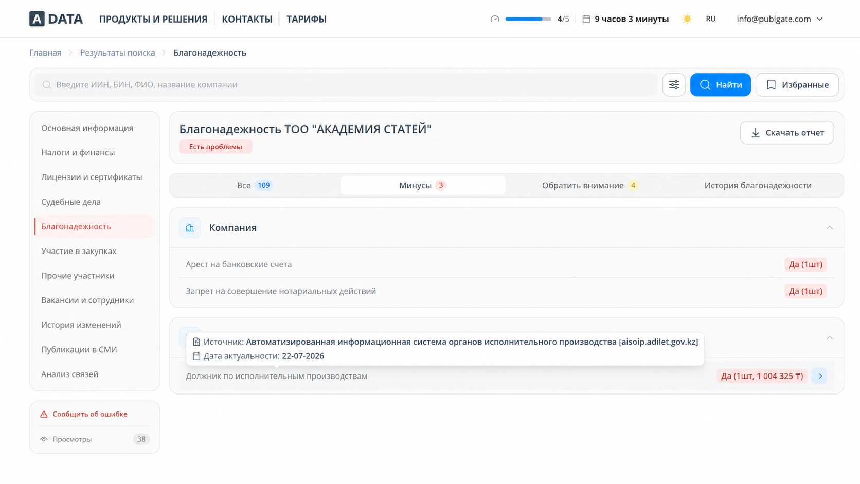The image size is (860, 484).
Task: Click the calendar icon near remaining time
Action: (586, 19)
